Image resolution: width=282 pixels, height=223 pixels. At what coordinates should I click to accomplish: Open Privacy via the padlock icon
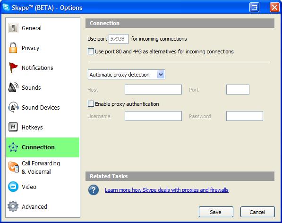[x=13, y=48]
